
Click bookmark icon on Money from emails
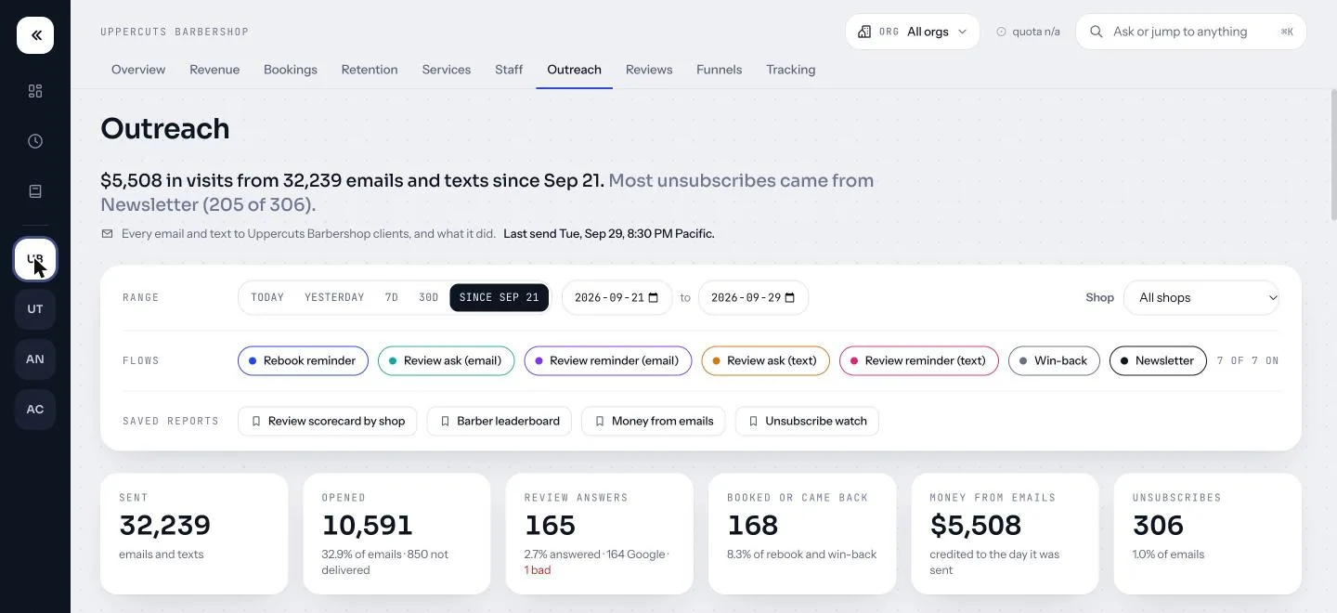600,422
